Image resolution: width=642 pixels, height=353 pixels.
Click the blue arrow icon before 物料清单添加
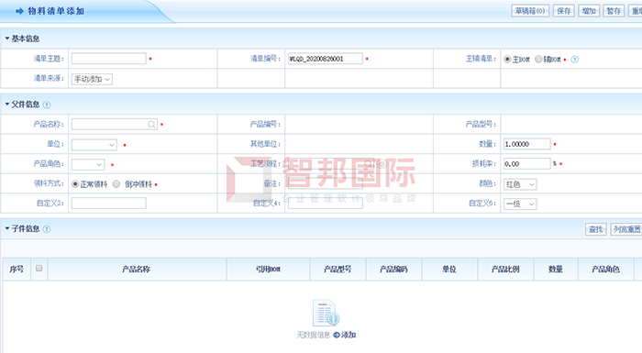coord(19,11)
